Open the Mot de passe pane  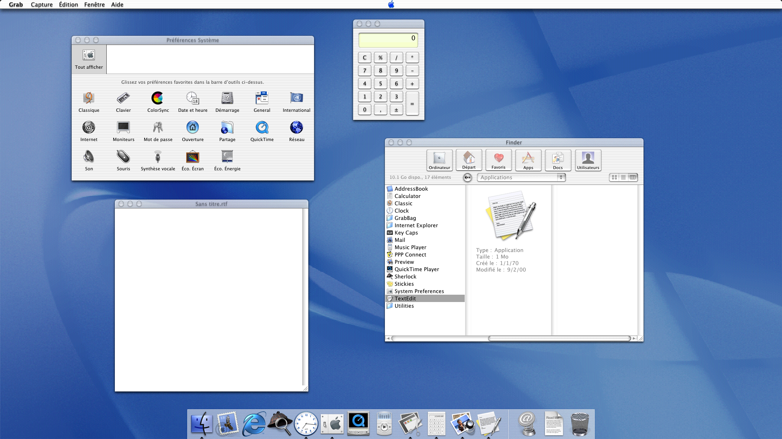point(158,131)
